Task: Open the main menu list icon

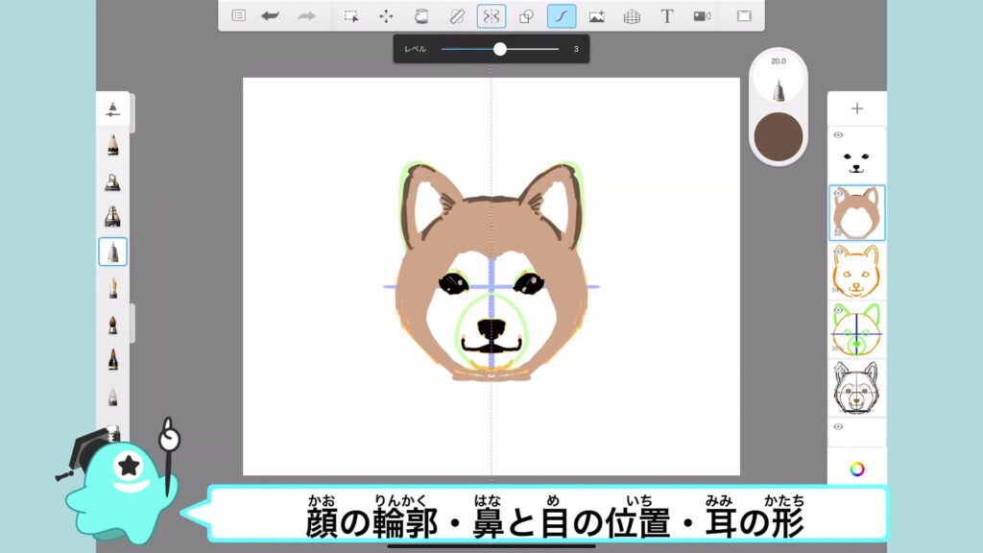Action: click(x=238, y=15)
